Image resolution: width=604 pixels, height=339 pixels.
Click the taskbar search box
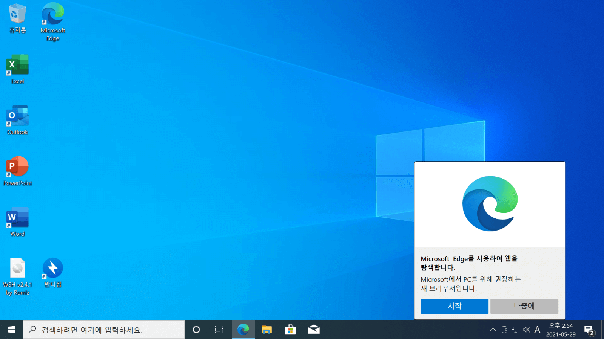coord(104,330)
